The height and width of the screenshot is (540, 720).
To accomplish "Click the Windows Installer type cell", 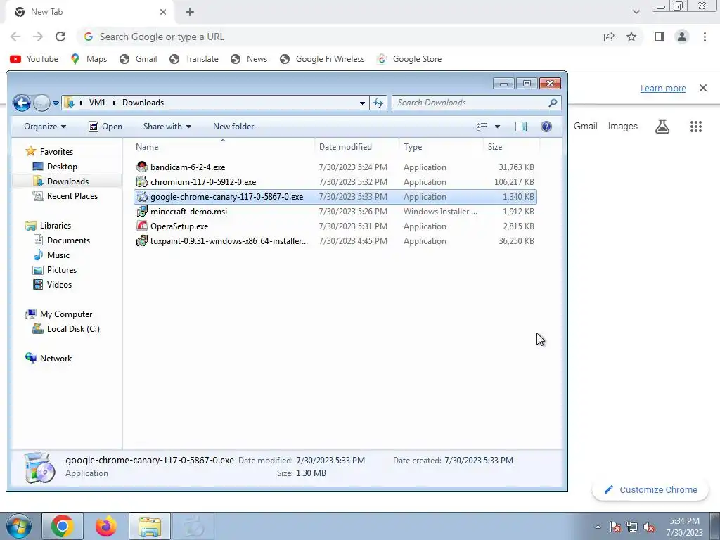I will click(440, 212).
